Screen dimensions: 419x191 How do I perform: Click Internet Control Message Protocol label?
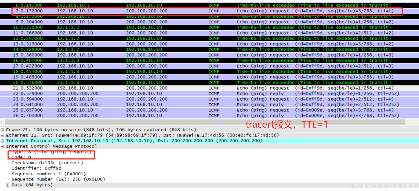click(x=51, y=146)
